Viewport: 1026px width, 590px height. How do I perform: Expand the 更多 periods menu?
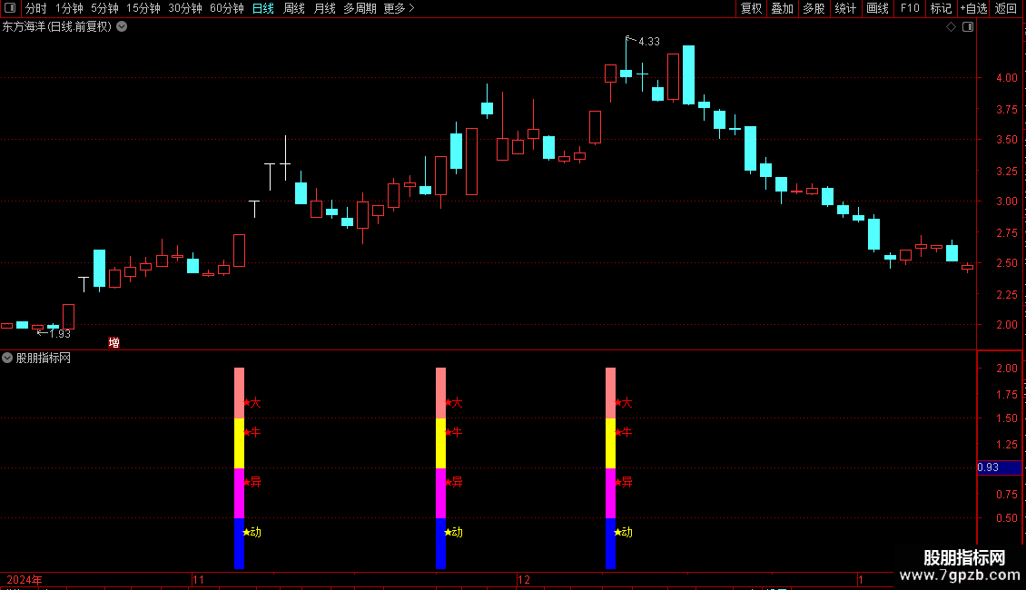point(399,8)
